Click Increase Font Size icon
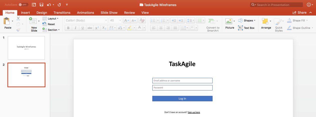Viewport: 316px width, 117px height. [x=127, y=21]
